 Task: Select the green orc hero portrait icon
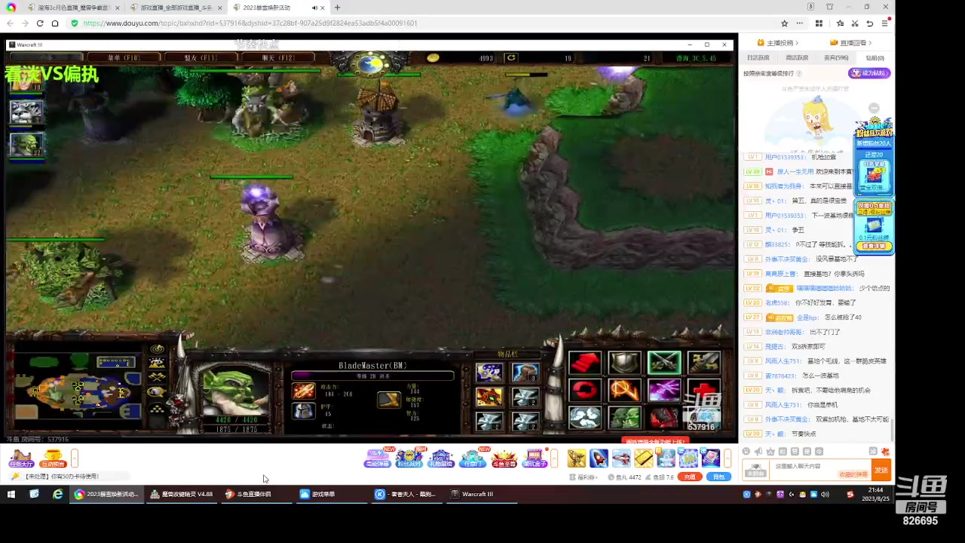coord(26,145)
